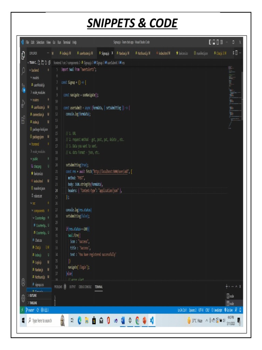Screen dimensions: 262x350
Task: Collapse the backend folder
Action: [35, 70]
